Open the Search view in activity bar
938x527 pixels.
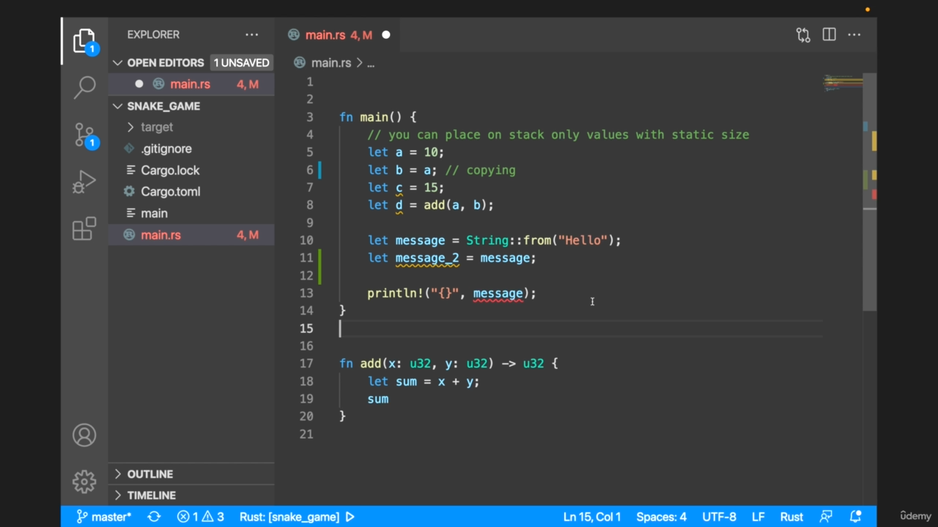84,87
